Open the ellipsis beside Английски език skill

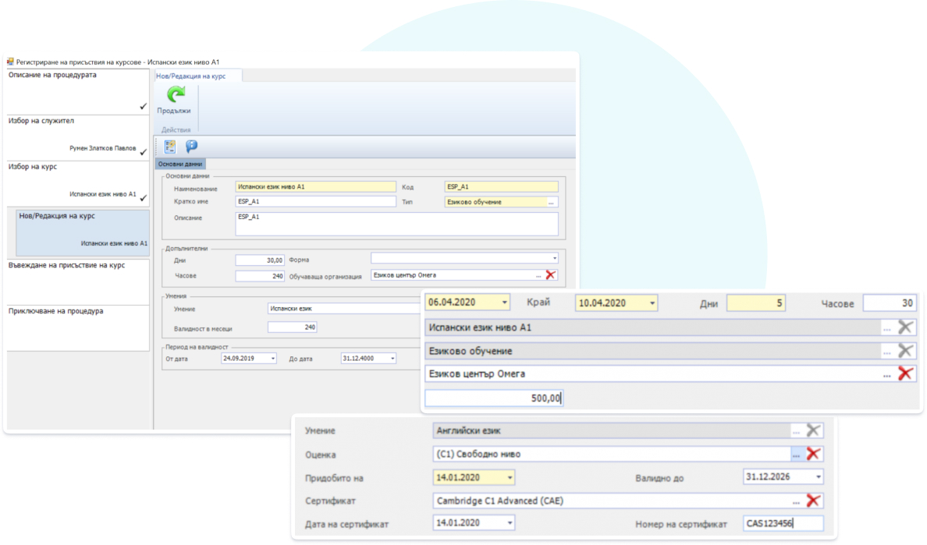[x=797, y=431]
